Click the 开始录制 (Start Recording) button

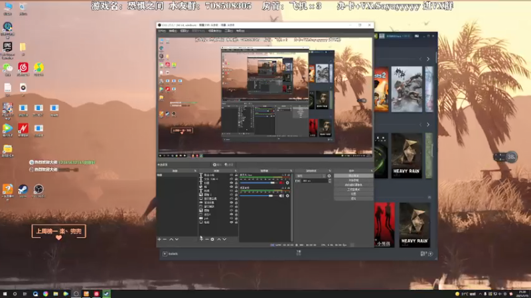tap(353, 180)
